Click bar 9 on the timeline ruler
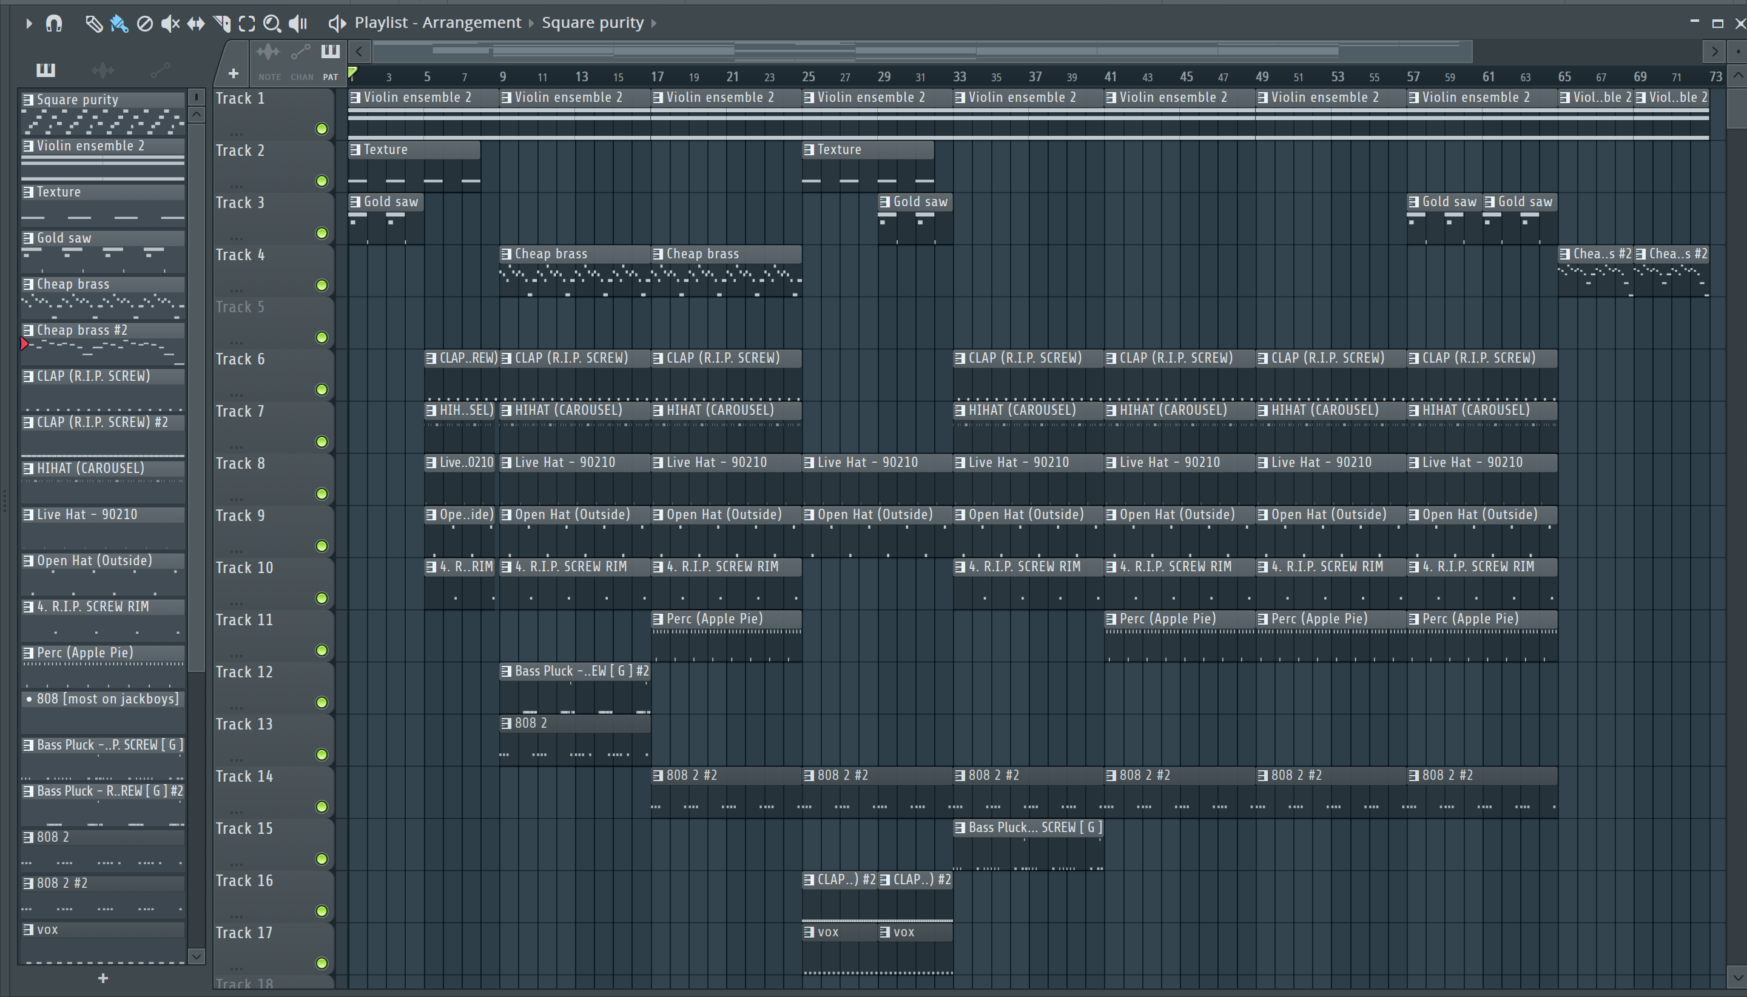The image size is (1747, 997). [x=503, y=76]
